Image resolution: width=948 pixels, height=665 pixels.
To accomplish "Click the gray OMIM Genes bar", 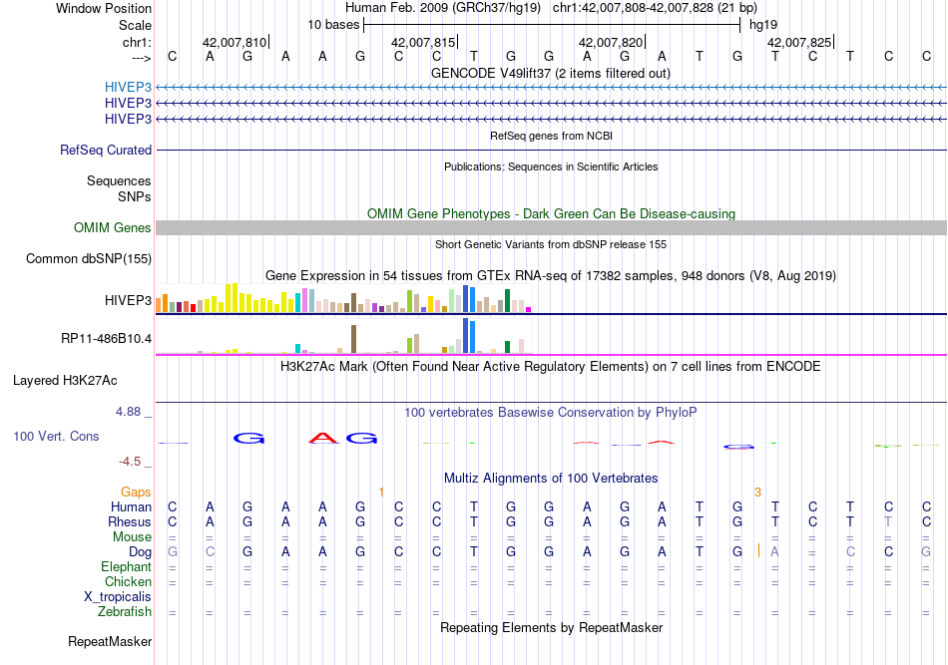I will 551,227.
